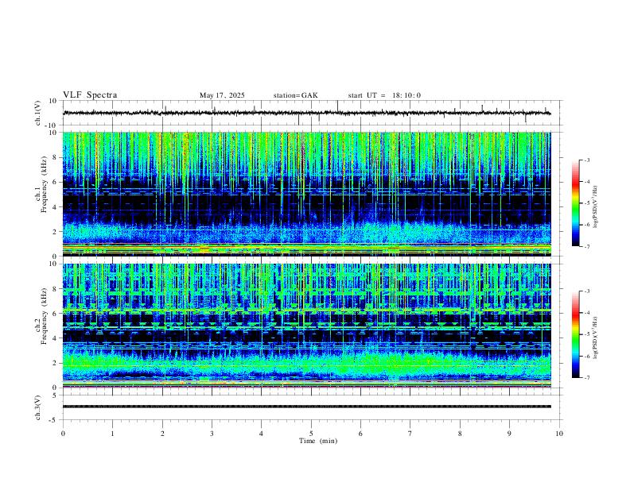The width and height of the screenshot is (630, 486).
Task: Click the ch.1 color bar log(PSD) label
Action: point(595,207)
